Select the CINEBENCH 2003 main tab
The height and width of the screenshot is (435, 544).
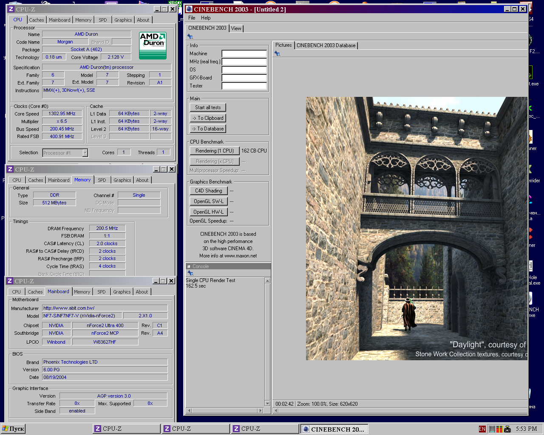pyautogui.click(x=207, y=28)
